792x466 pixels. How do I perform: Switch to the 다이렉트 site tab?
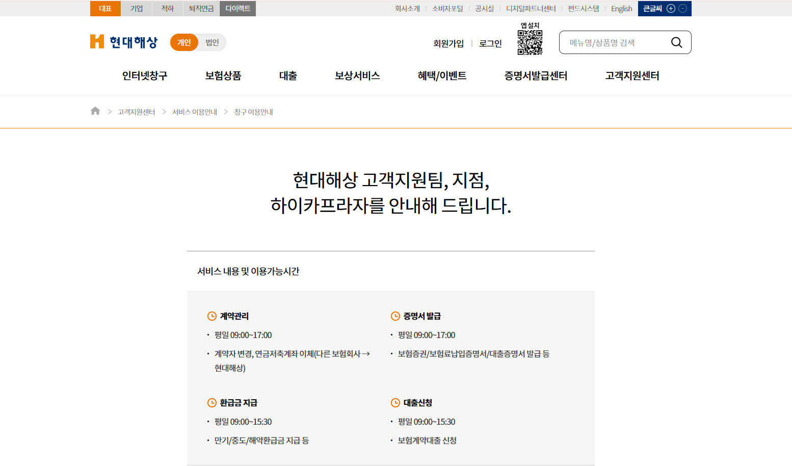tap(238, 9)
